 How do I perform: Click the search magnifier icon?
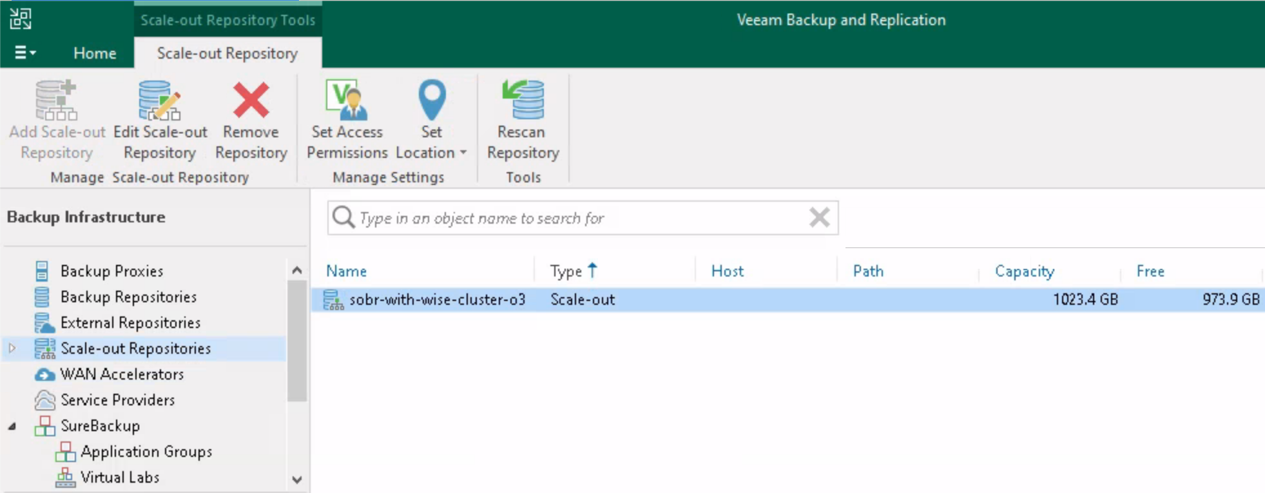[x=343, y=218]
